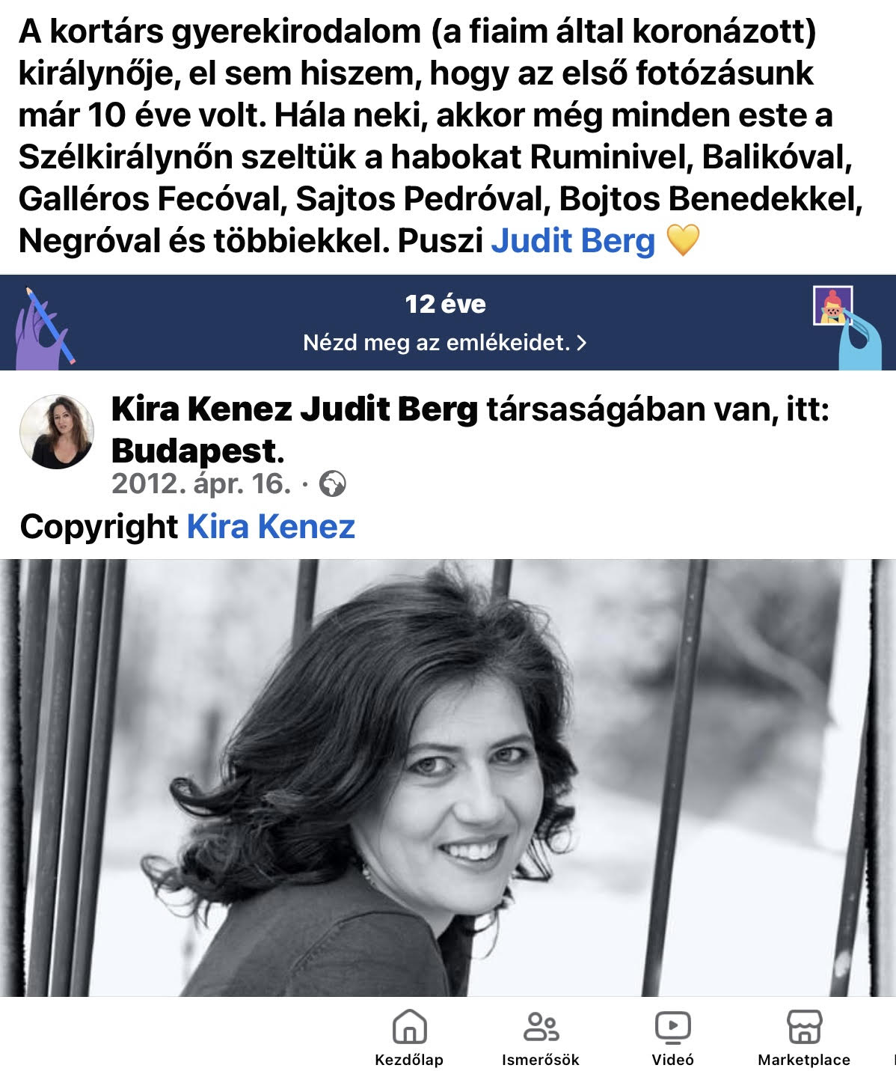This screenshot has width=896, height=1071.
Task: Expand the 'Nézd meg az emlékeidet' chevron
Action: point(582,343)
